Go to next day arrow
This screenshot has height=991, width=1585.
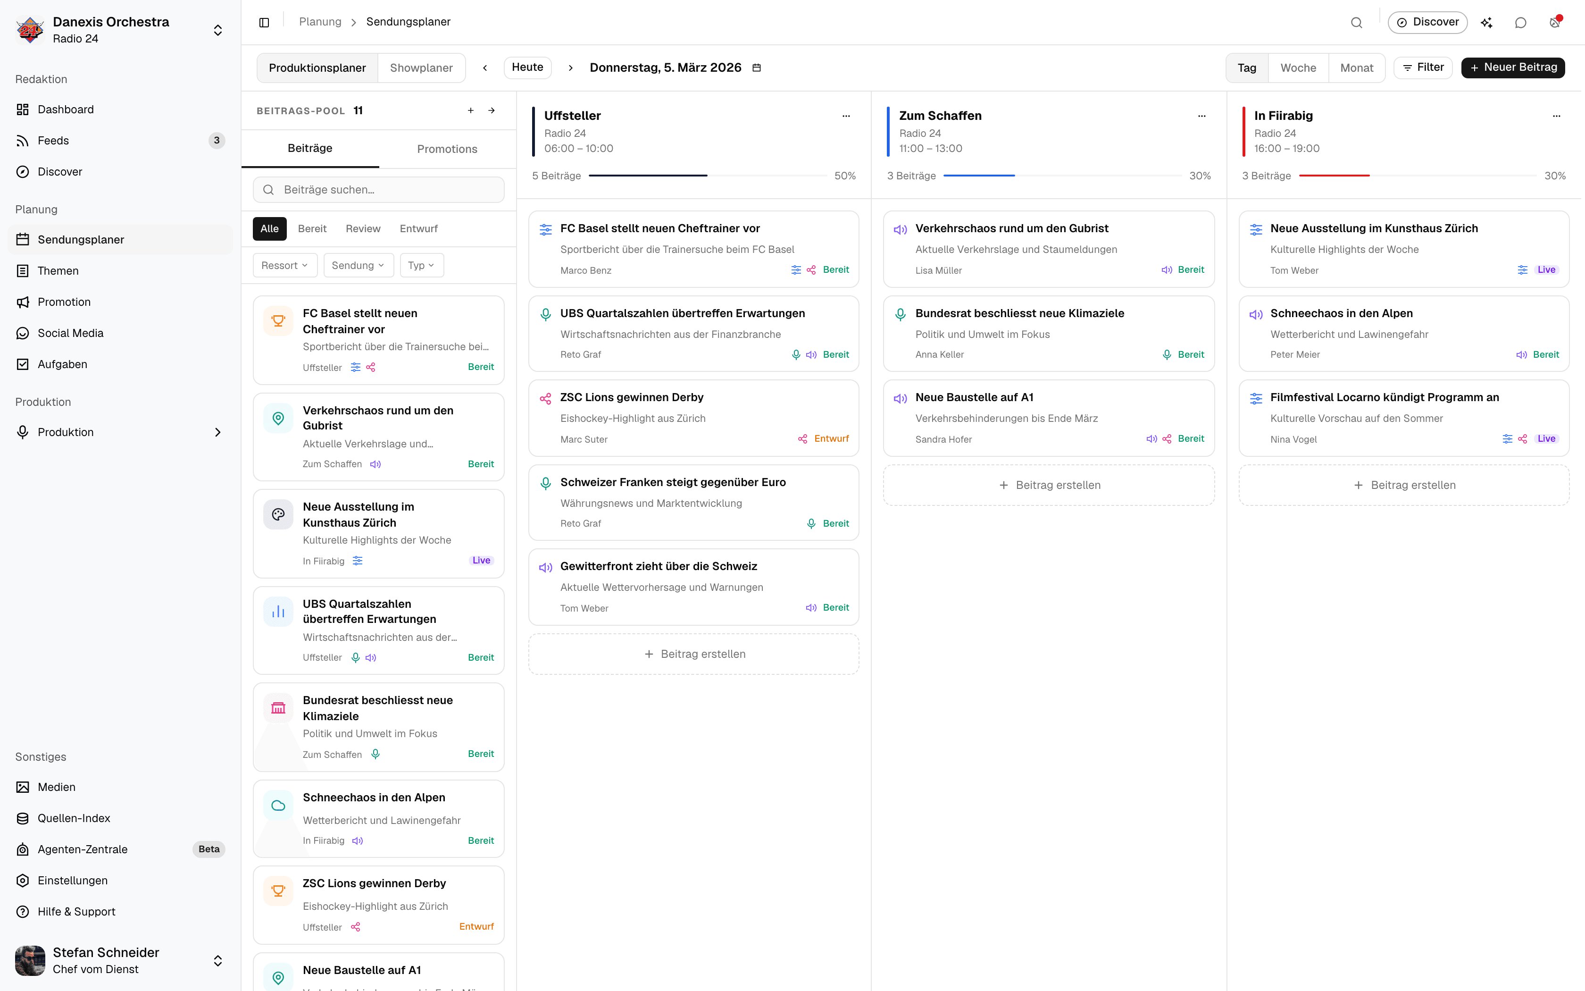pos(570,67)
